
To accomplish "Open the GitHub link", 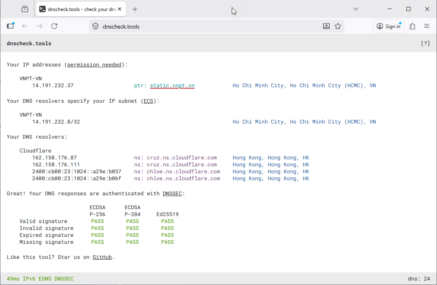I will (102, 257).
